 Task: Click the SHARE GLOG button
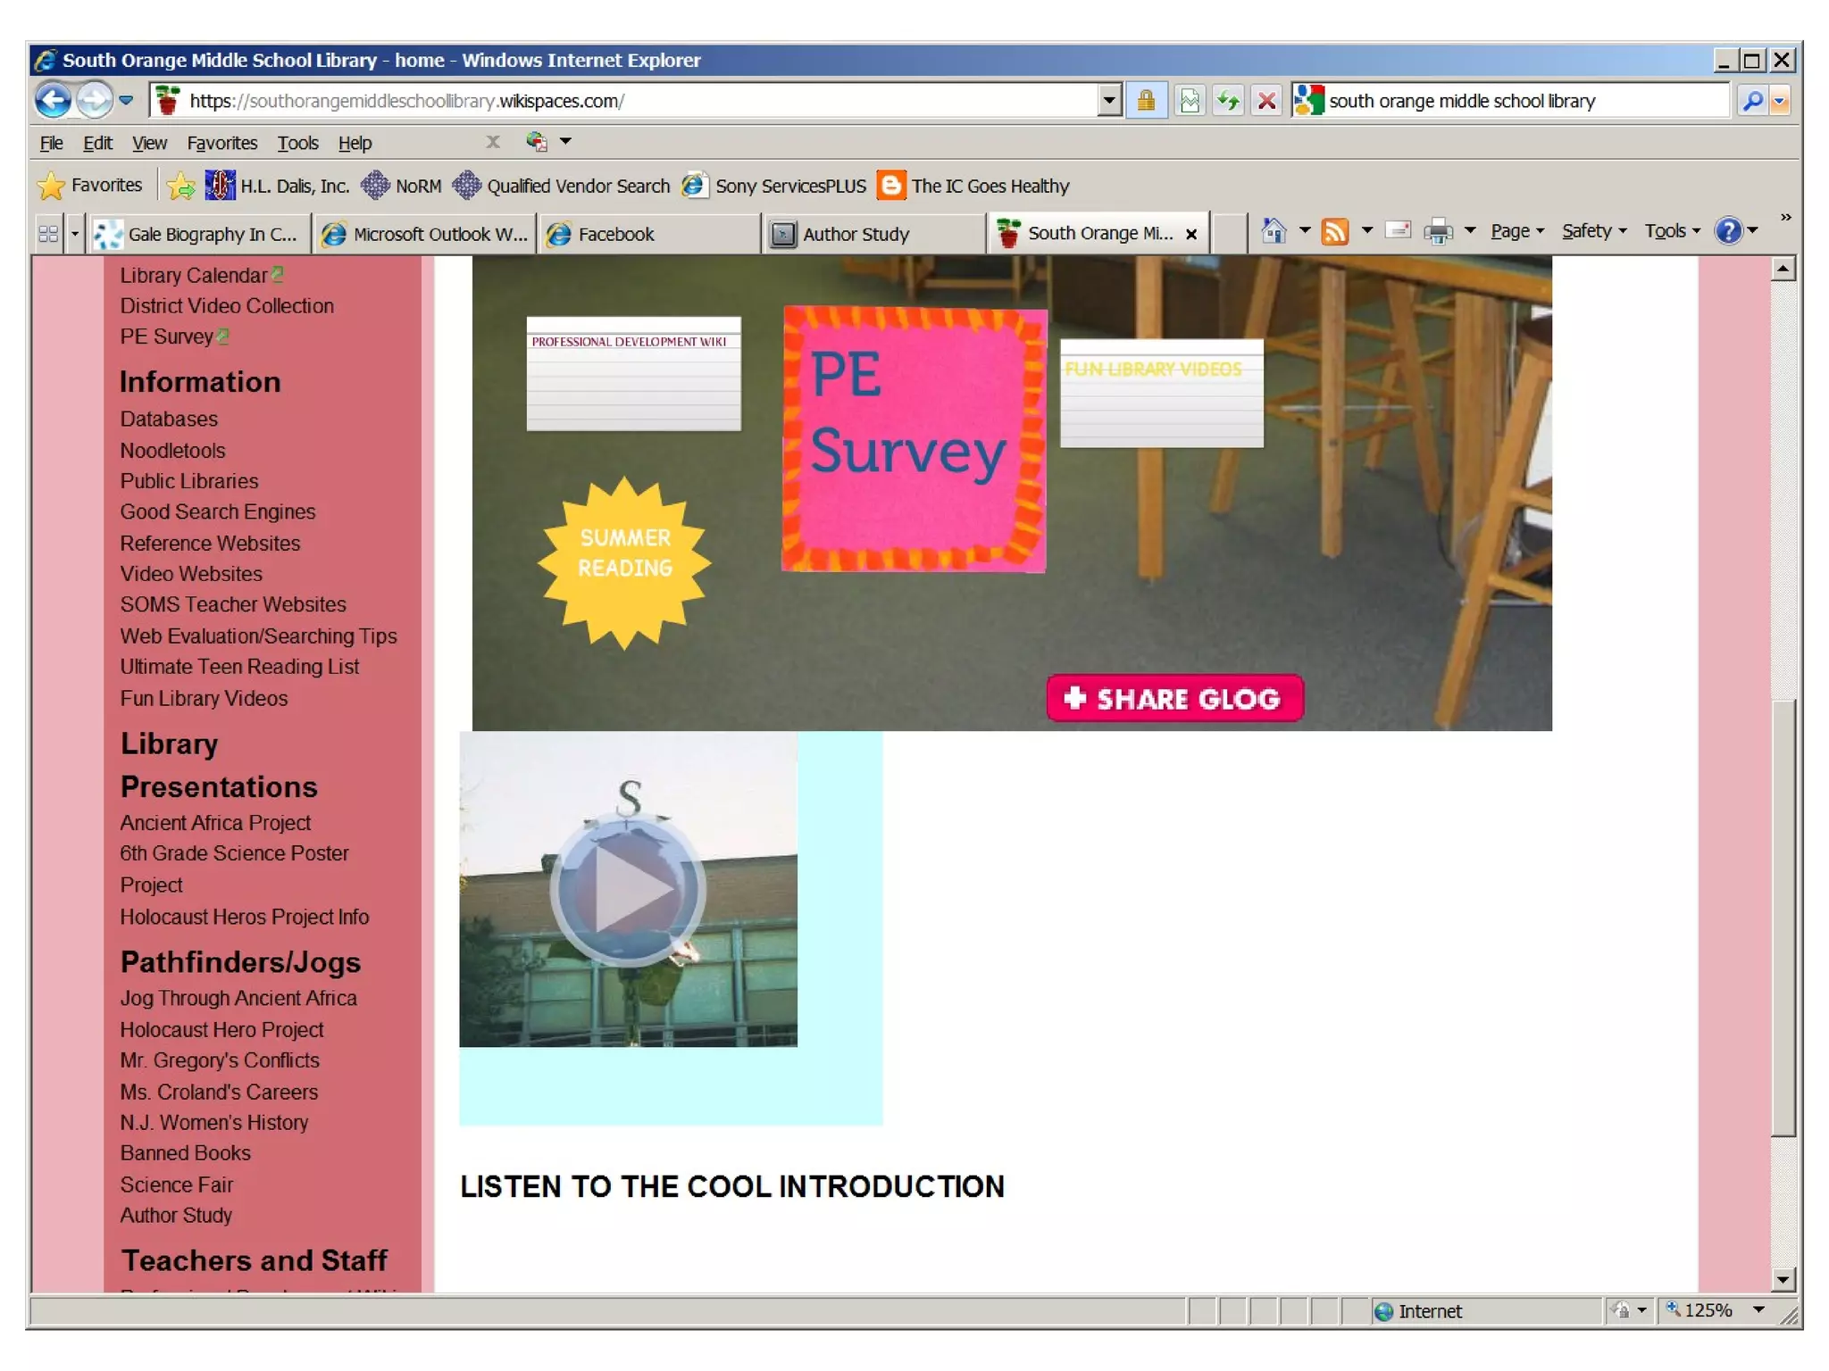(1174, 698)
